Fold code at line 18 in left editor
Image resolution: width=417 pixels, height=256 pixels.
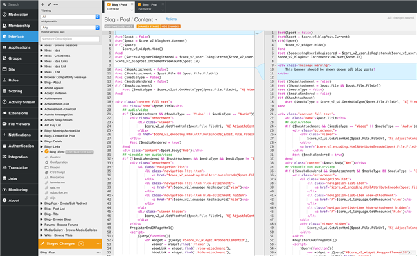click(x=112, y=102)
